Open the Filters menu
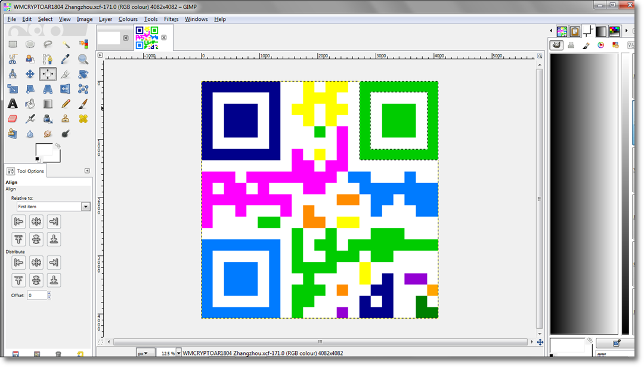Screen dimensions: 644x367 171,19
